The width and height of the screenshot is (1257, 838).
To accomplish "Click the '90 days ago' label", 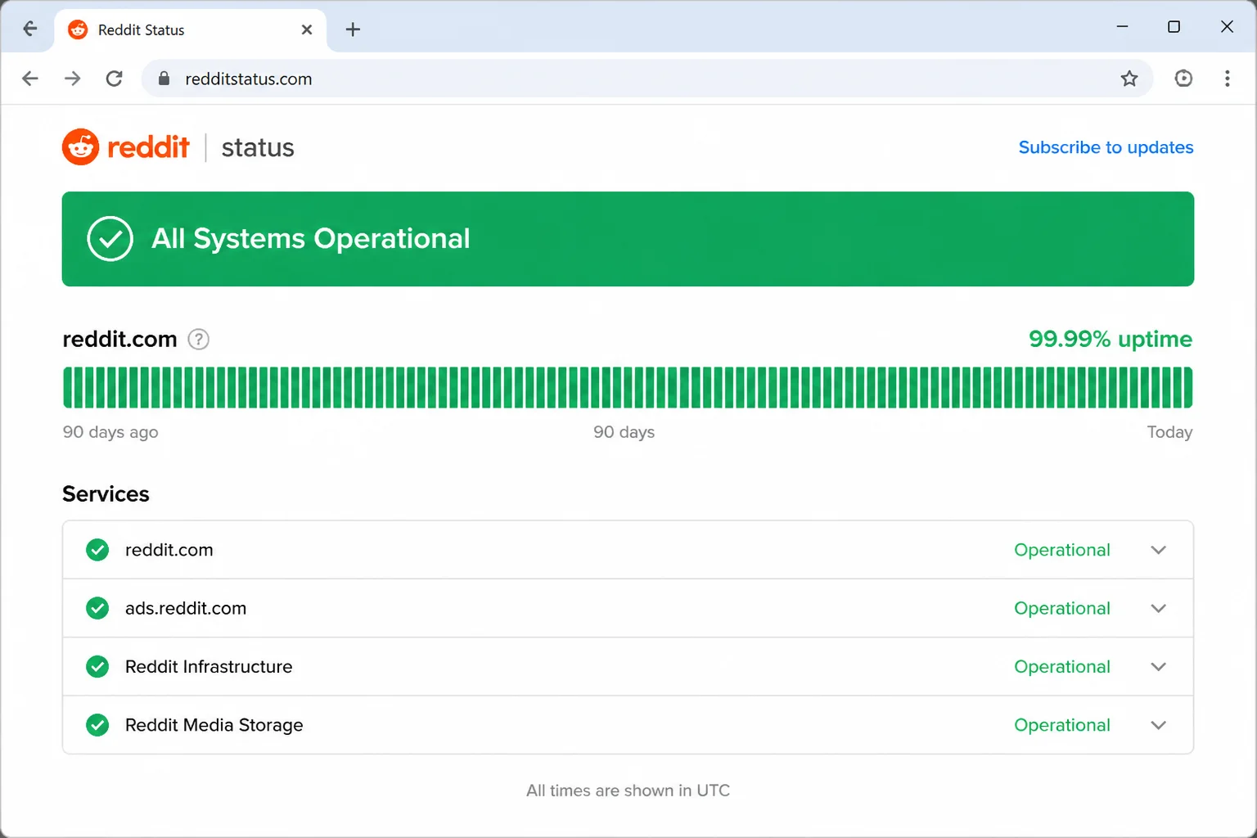I will tap(110, 432).
